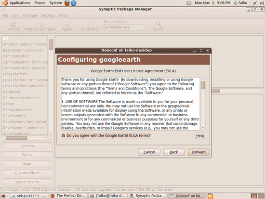
Task: Click the Help button beside EULA question
Action: point(200,135)
